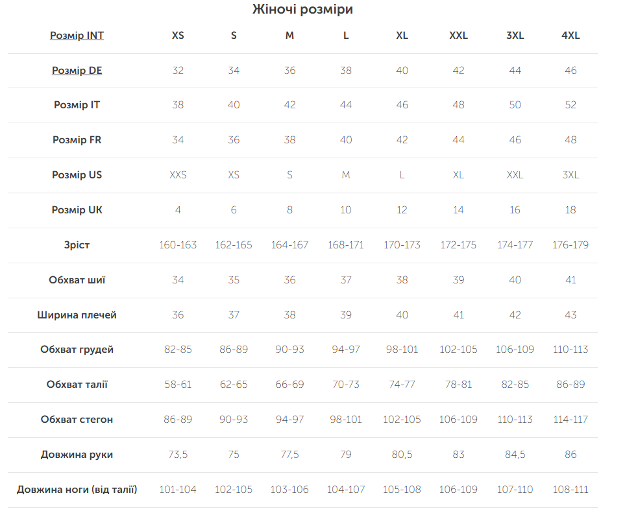Click the Обхват грудей row label
This screenshot has width=625, height=513.
[x=77, y=350]
